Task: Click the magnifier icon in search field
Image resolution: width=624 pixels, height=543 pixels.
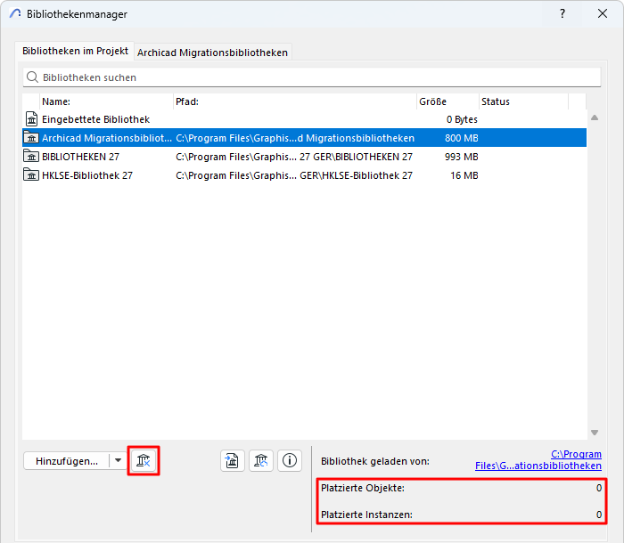Action: tap(32, 77)
